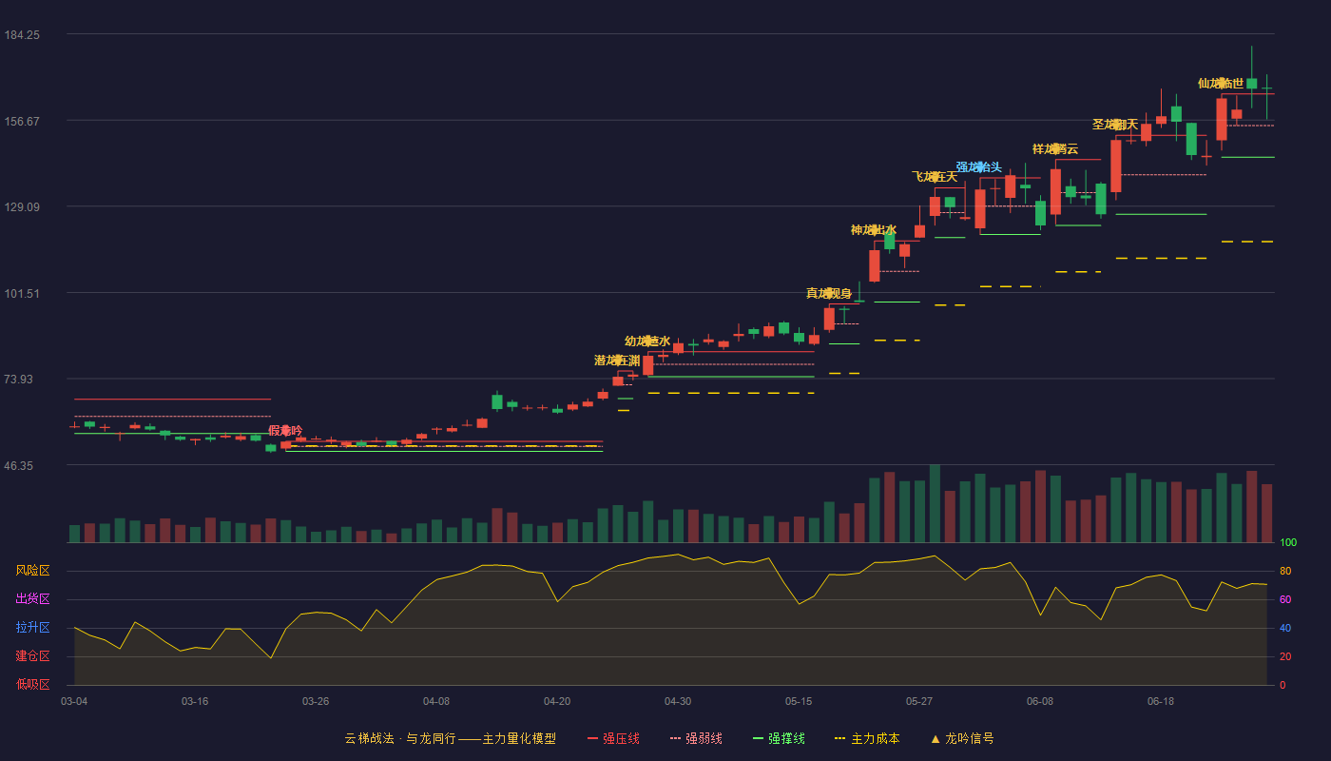Viewport: 1331px width, 761px height.
Task: Toggle the 强压线 legend item
Action: 613,738
